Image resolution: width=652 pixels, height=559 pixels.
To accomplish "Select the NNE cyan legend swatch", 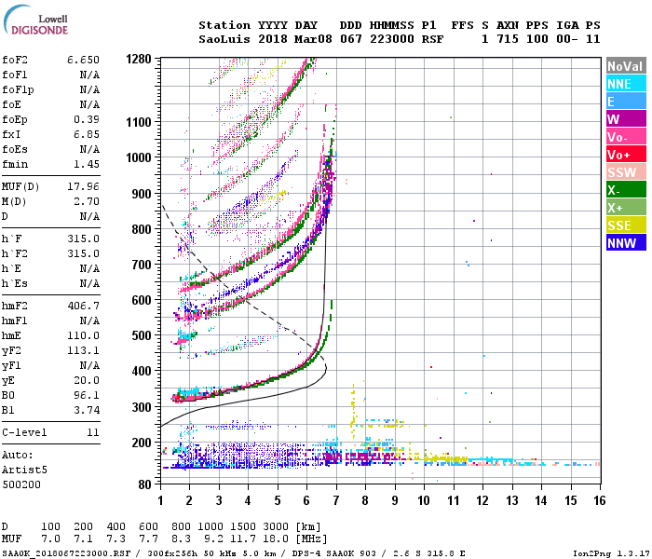I will (x=626, y=84).
